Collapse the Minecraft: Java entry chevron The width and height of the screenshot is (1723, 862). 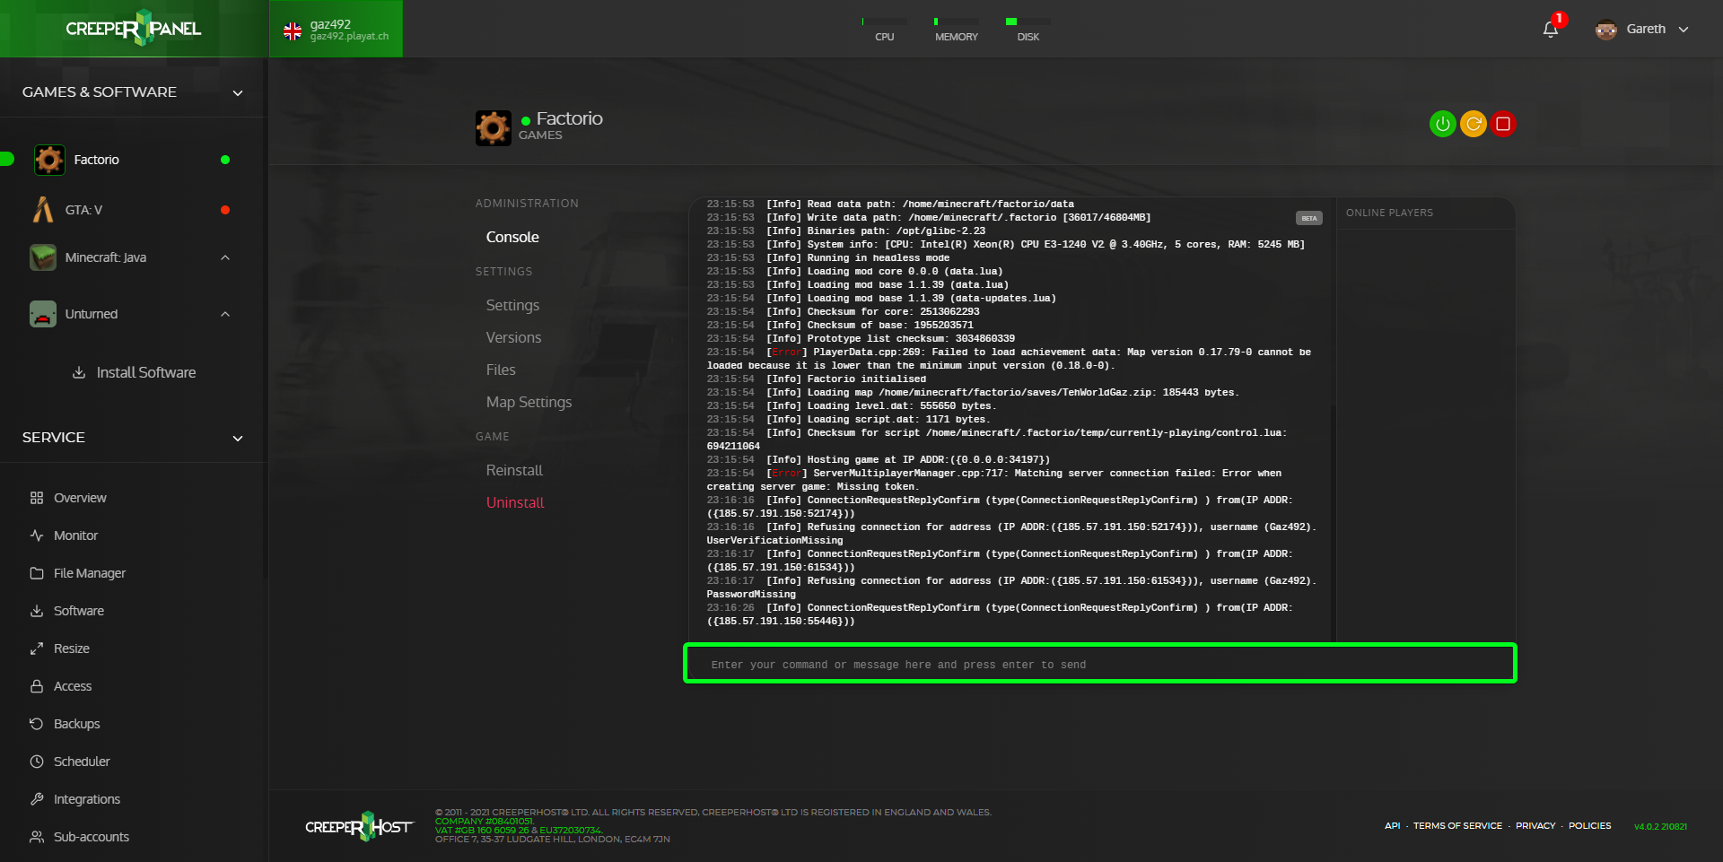click(225, 257)
